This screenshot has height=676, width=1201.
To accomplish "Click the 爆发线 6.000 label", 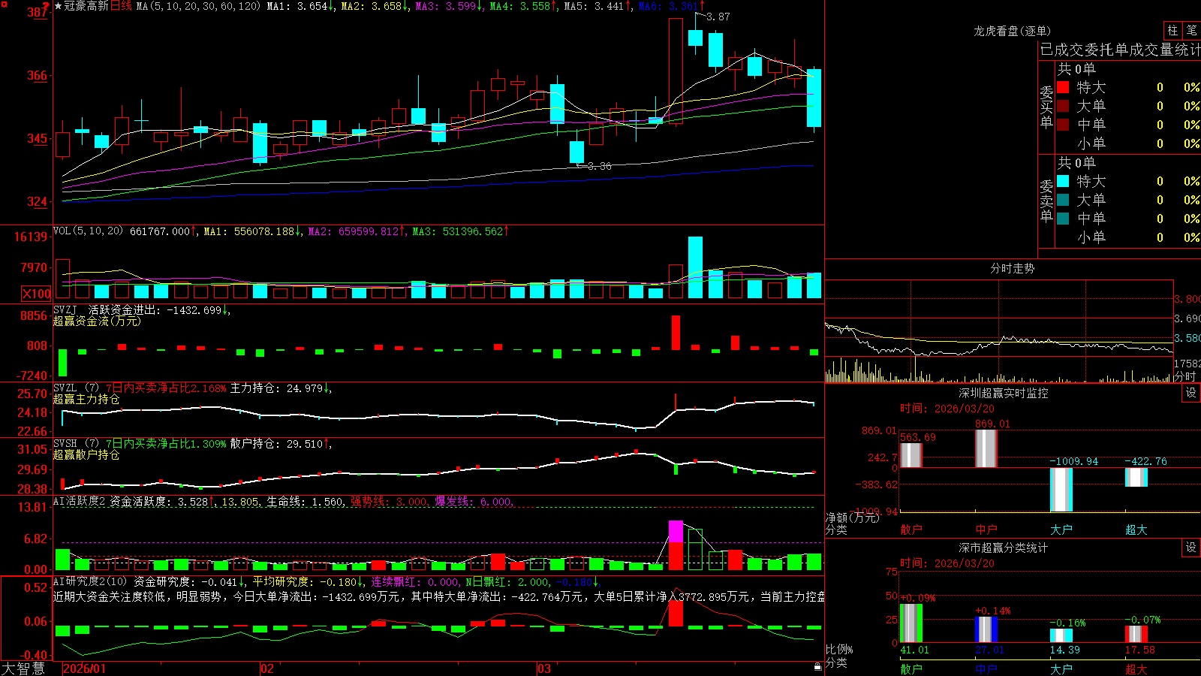I will [x=474, y=502].
